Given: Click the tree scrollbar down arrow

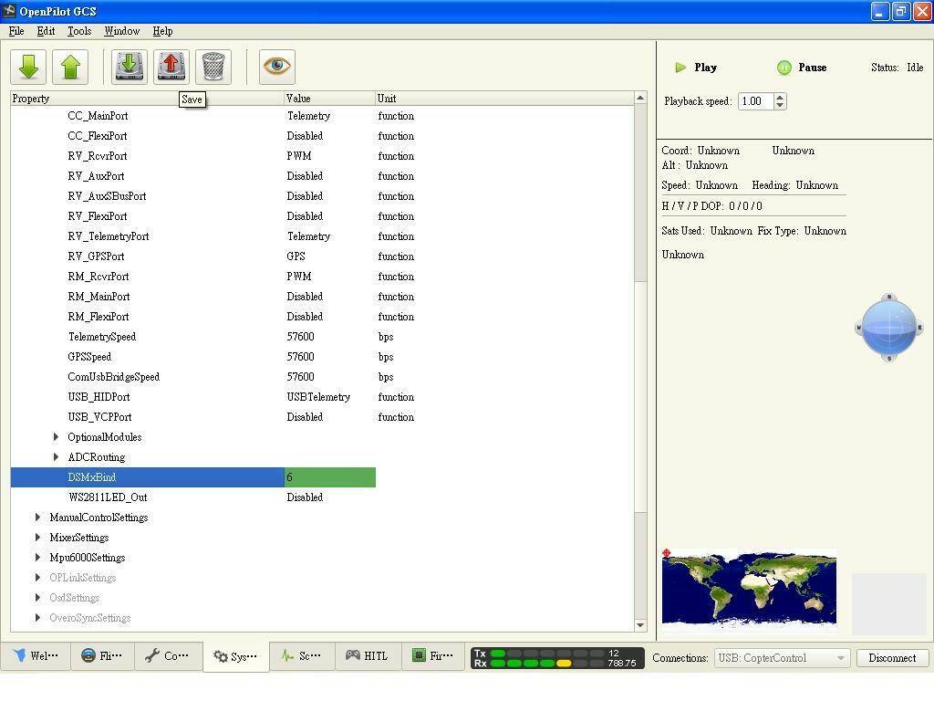Looking at the screenshot, I should (640, 625).
